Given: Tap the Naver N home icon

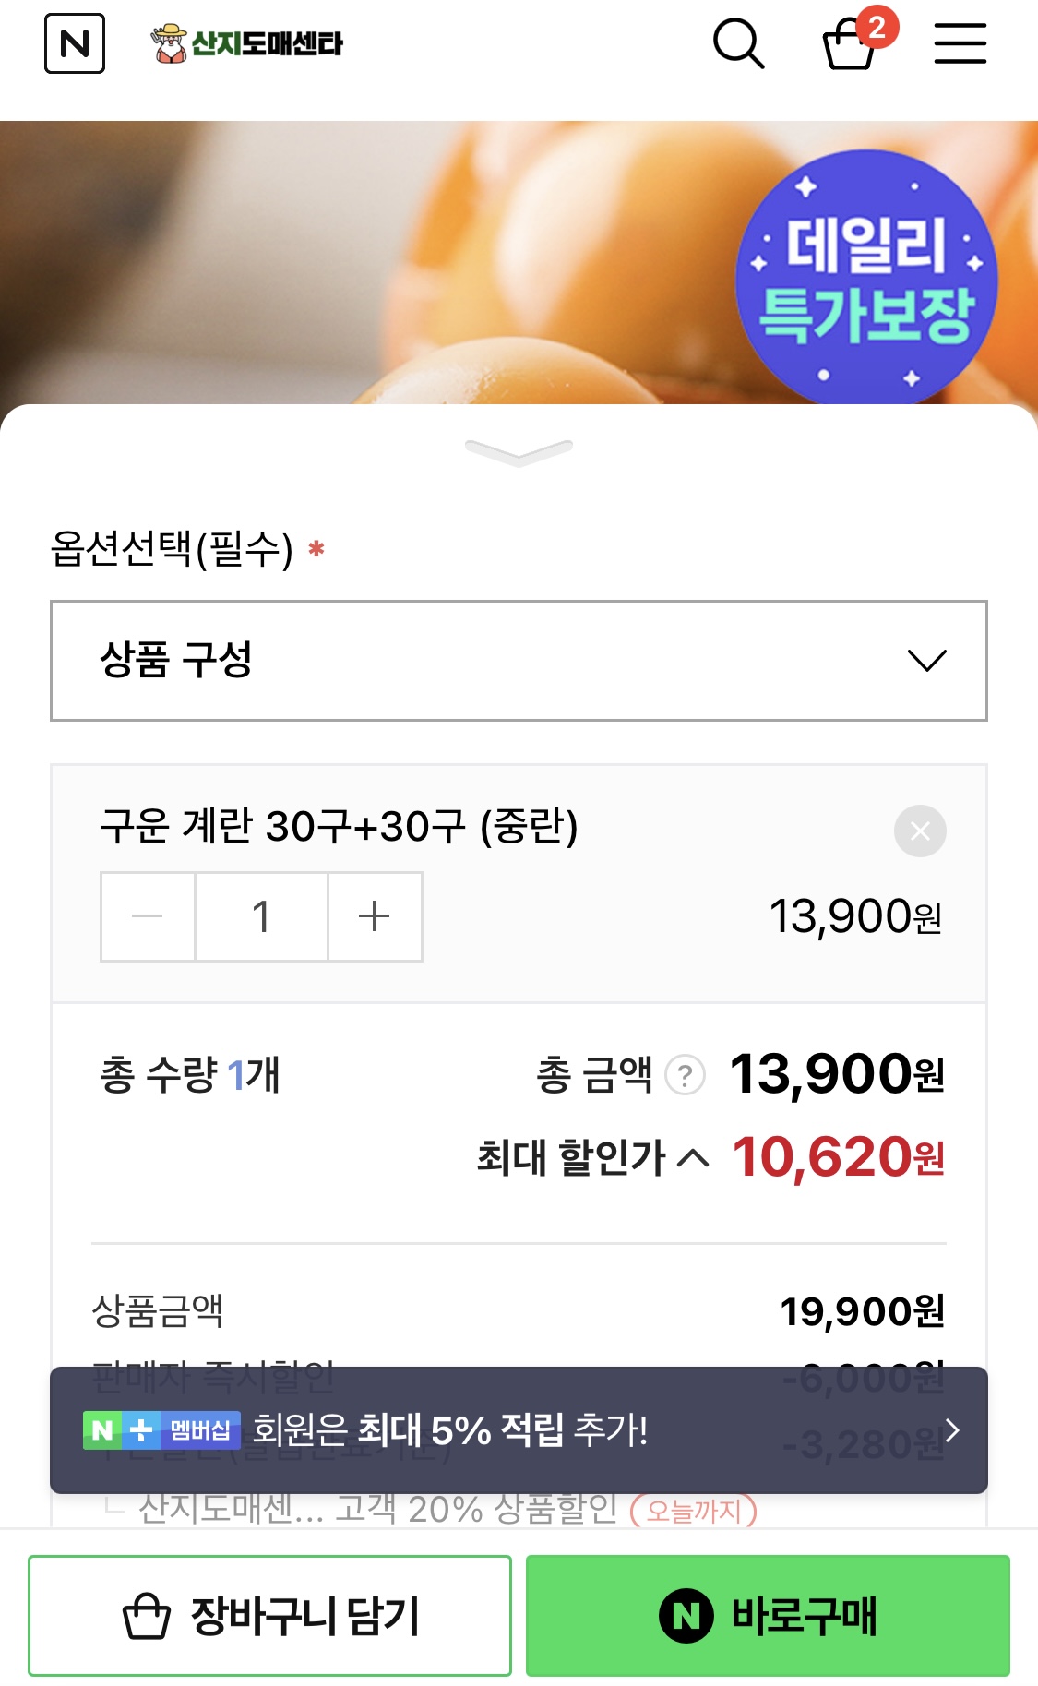Looking at the screenshot, I should (75, 43).
